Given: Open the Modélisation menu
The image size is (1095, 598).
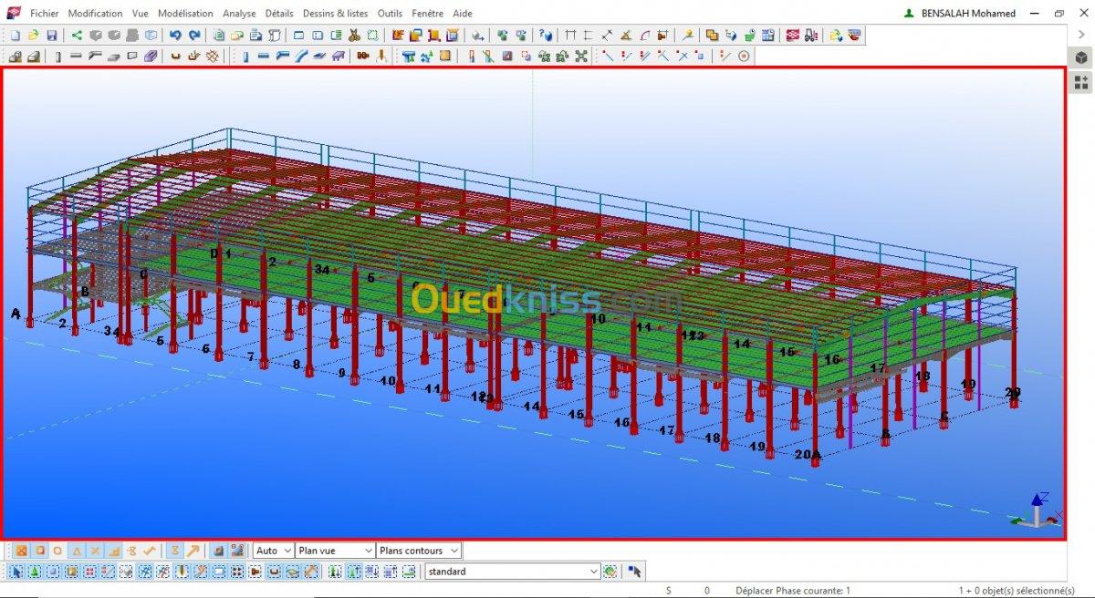Looking at the screenshot, I should [x=185, y=14].
